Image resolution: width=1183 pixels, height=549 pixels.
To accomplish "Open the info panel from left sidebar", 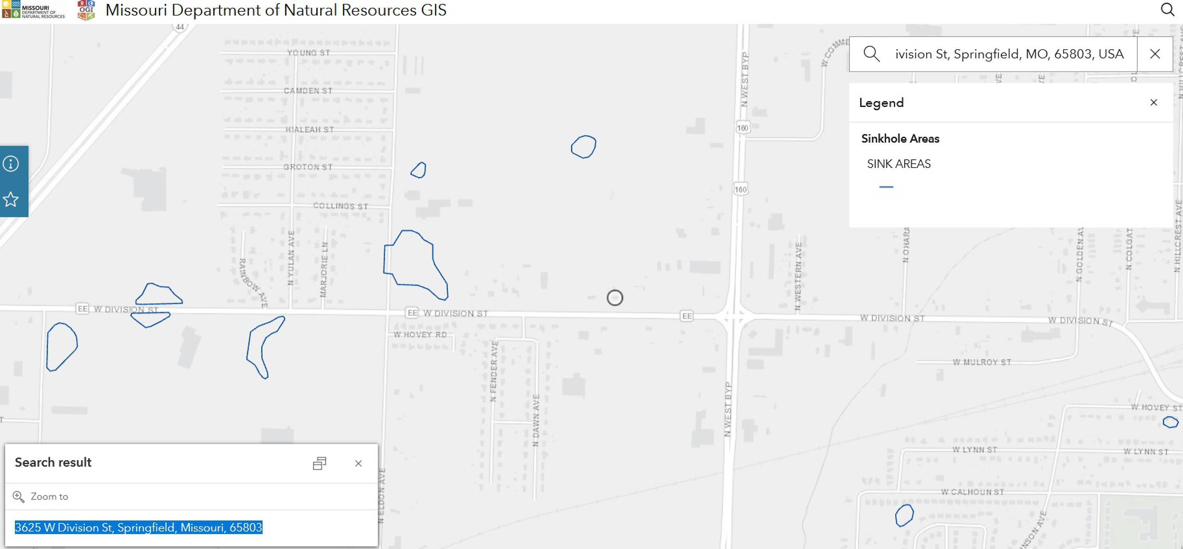I will (x=11, y=164).
